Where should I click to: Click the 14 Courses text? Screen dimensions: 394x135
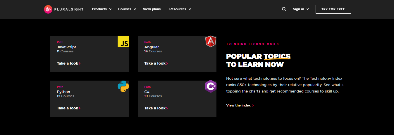coord(153,51)
